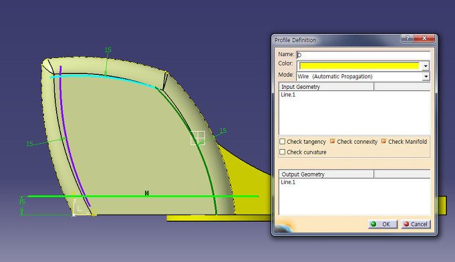Open the yellow Color dropdown arrow

pyautogui.click(x=426, y=66)
